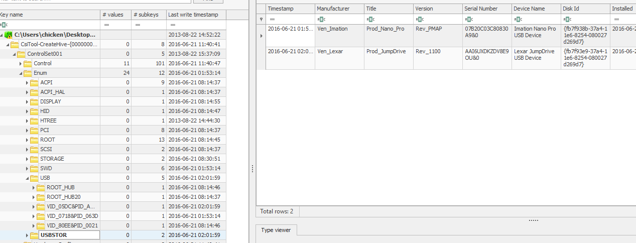Screen dimensions: 636x243
Task: Expand the HID key
Action: 27,111
